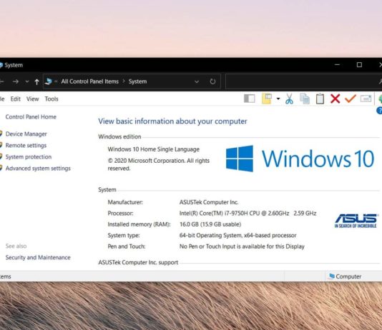Image resolution: width=382 pixels, height=330 pixels.
Task: Open the Edit menu
Action: click(x=15, y=99)
